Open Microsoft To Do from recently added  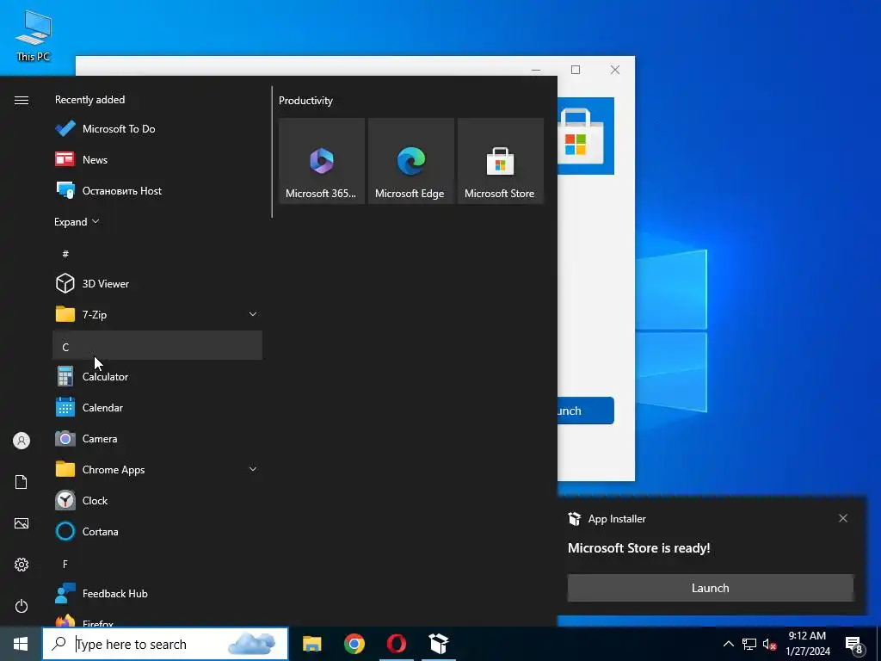pos(157,129)
